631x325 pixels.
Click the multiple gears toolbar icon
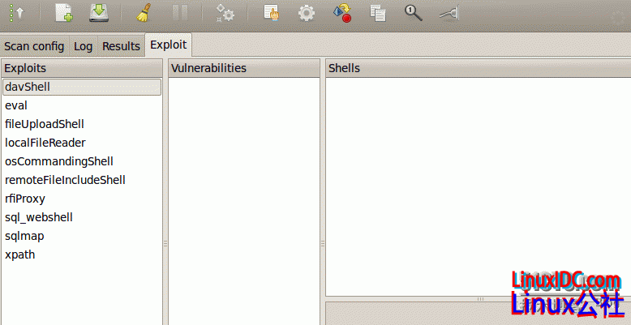point(225,13)
